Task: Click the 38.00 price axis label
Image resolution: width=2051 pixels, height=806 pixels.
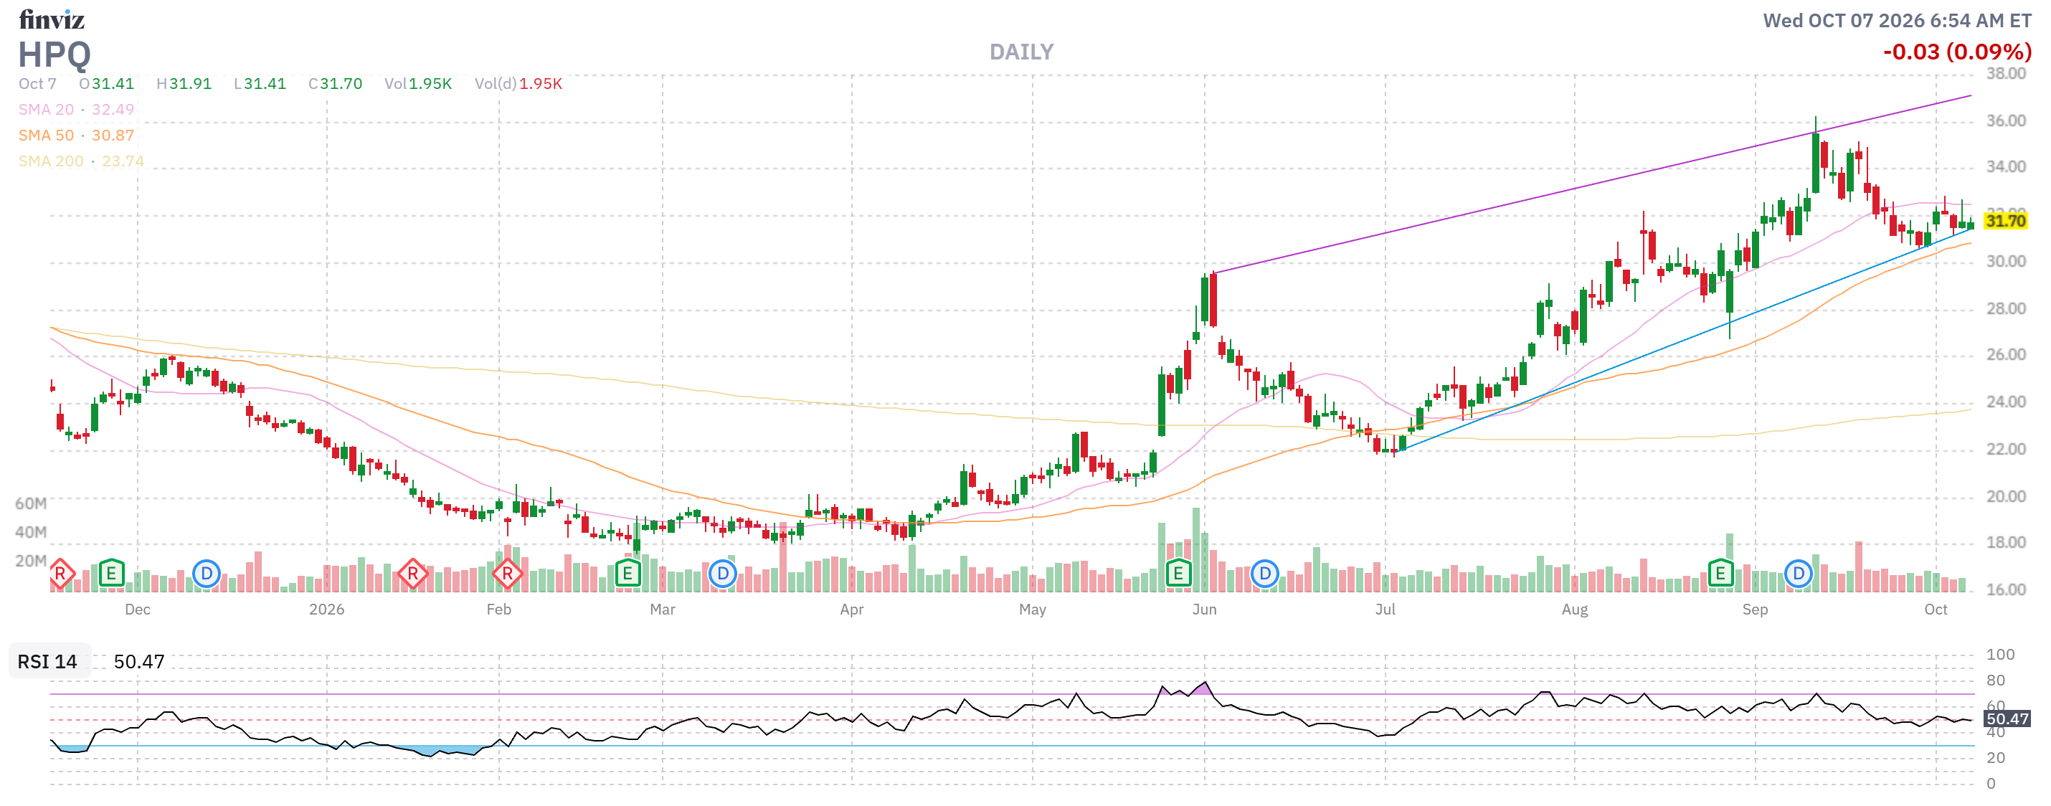Action: [2006, 73]
